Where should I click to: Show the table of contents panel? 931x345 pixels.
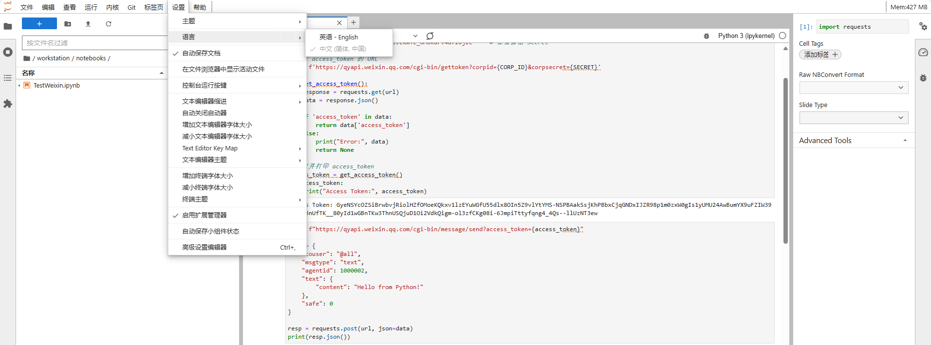coord(8,78)
